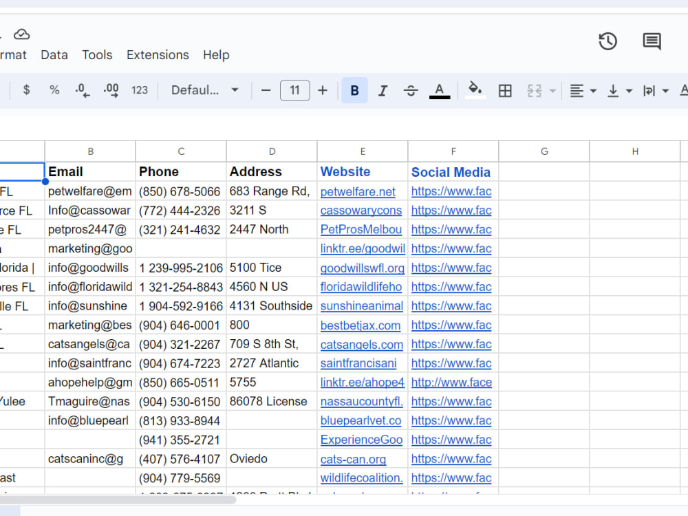The image size is (688, 516).
Task: Open the borders menu icon
Action: coord(505,90)
